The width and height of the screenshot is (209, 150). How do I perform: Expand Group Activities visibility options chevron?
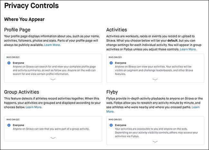pos(53,138)
